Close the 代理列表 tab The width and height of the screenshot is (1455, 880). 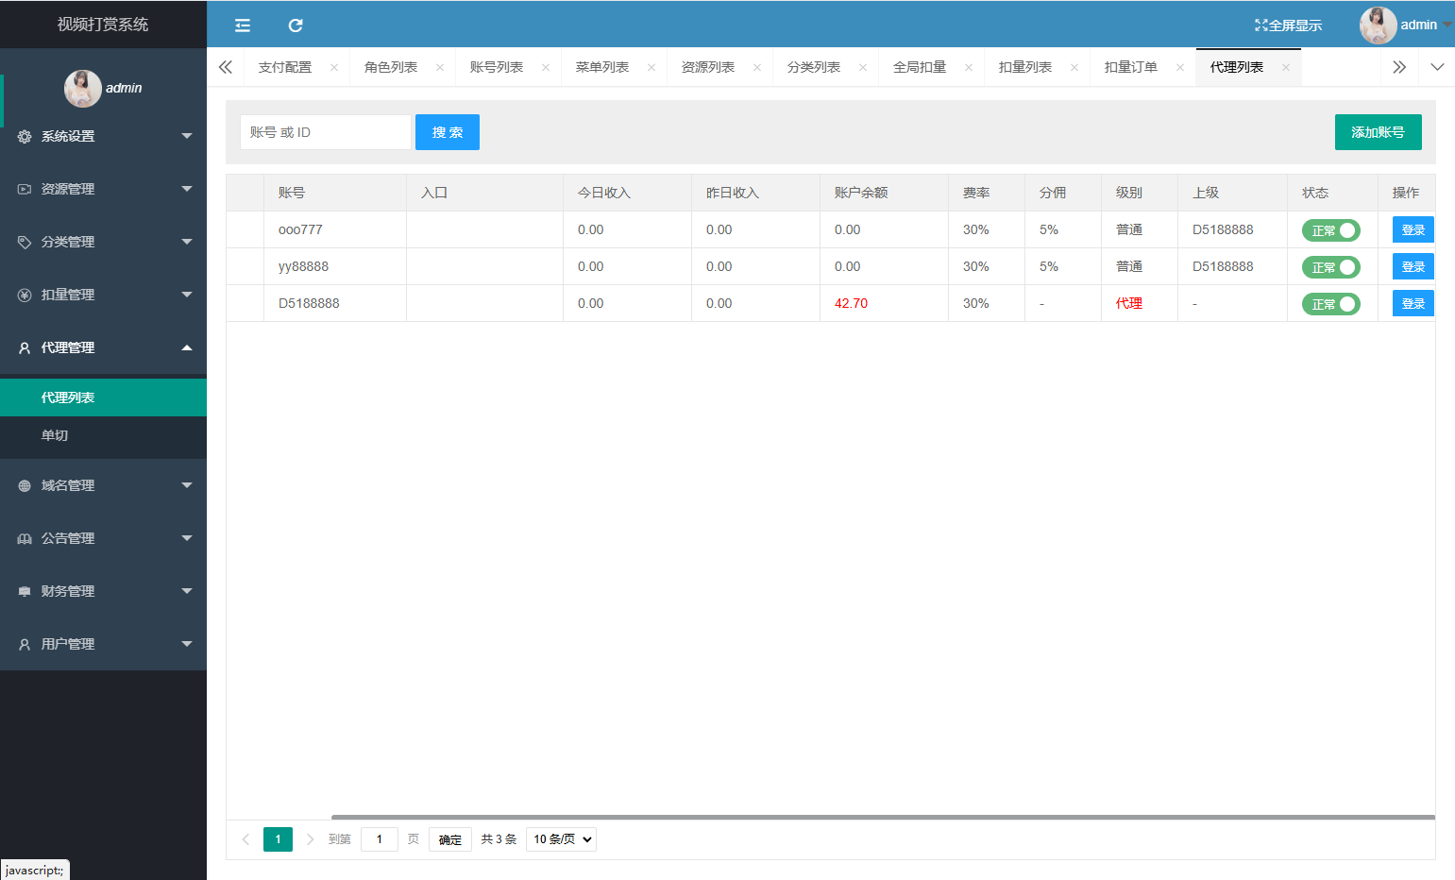point(1286,68)
